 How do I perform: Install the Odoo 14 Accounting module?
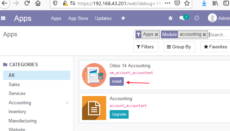click(x=117, y=81)
